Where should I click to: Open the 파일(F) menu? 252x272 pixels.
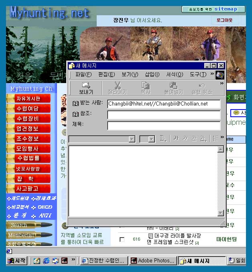(83, 75)
